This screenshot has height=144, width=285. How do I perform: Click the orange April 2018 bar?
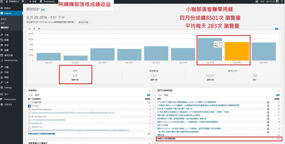click(237, 51)
